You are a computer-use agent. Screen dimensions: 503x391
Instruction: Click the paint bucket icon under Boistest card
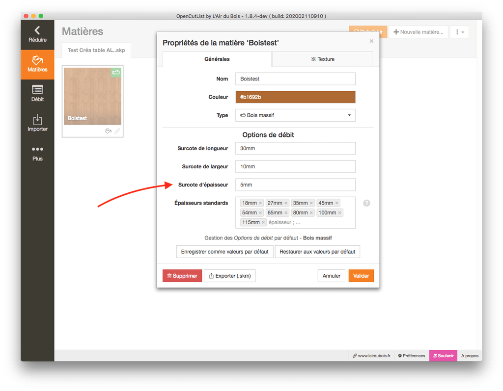coord(109,131)
